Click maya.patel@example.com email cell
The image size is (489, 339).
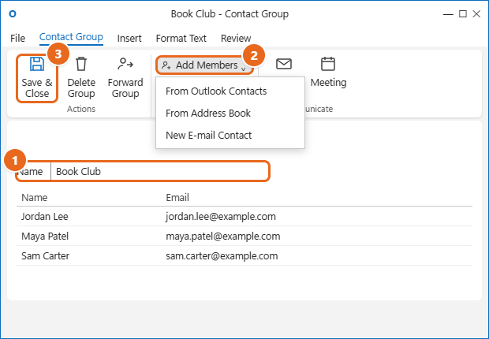pos(223,236)
